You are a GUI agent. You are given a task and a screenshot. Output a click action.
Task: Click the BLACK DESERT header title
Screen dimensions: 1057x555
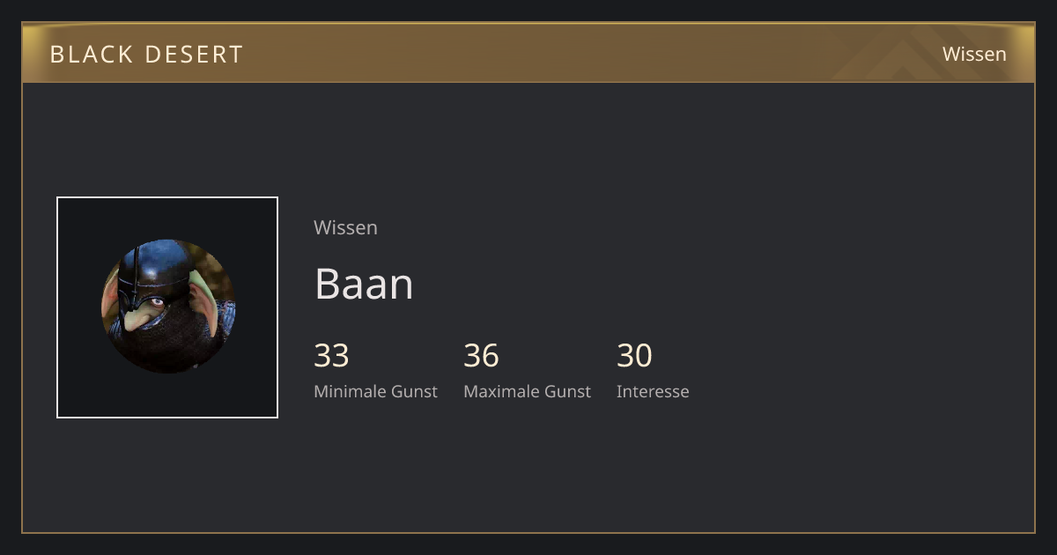[146, 55]
